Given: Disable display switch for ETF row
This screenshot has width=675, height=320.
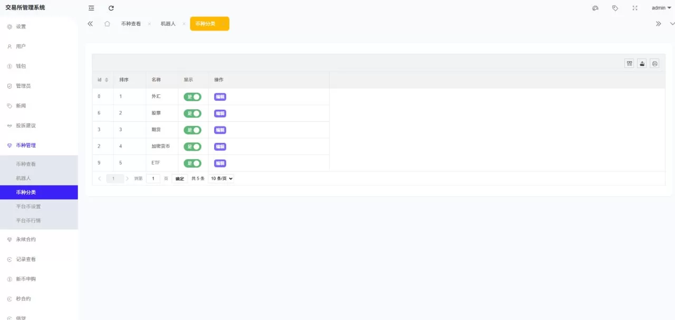Looking at the screenshot, I should pyautogui.click(x=192, y=163).
